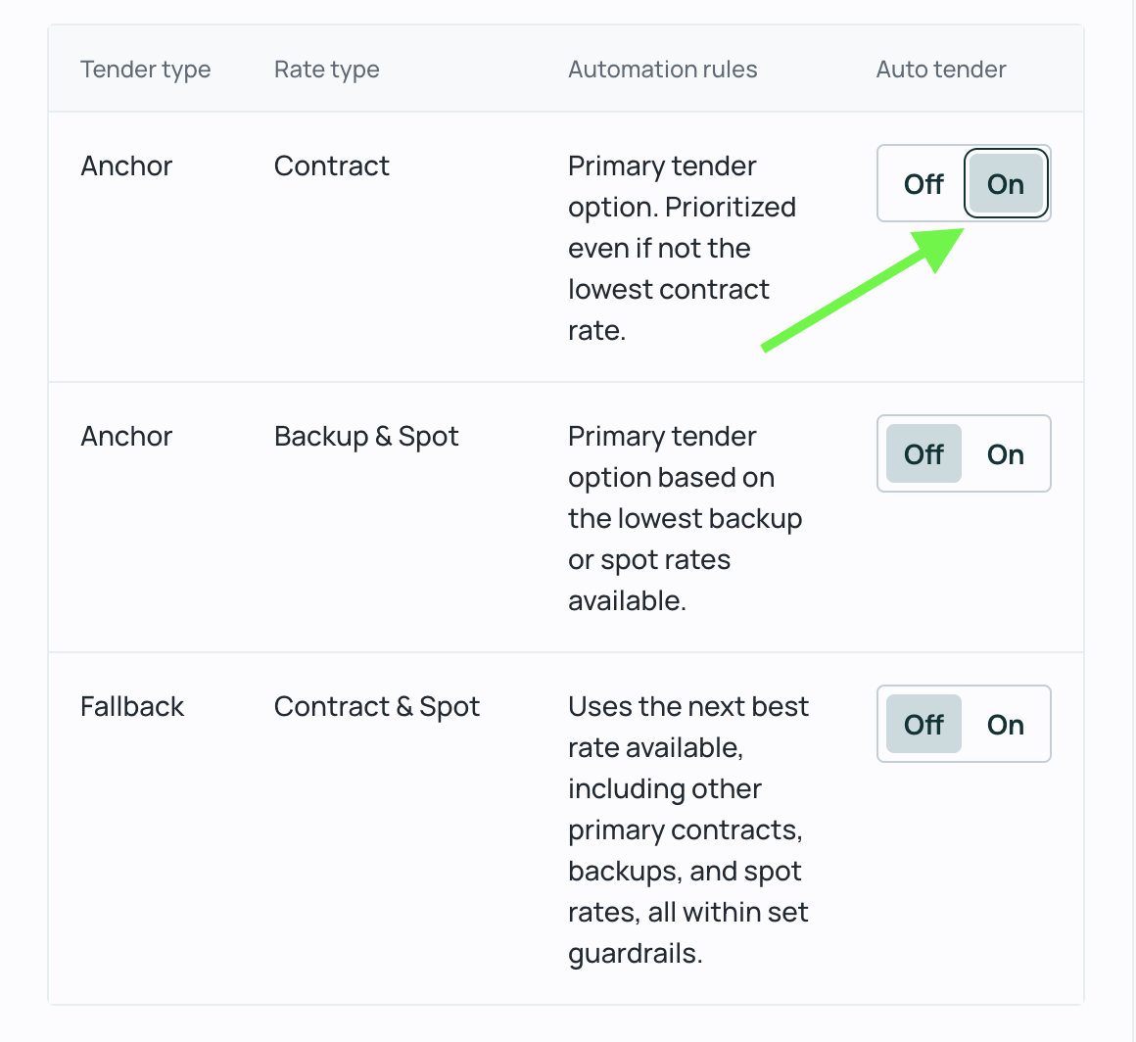Click the Contract rate type label
1136x1042 pixels.
331,166
